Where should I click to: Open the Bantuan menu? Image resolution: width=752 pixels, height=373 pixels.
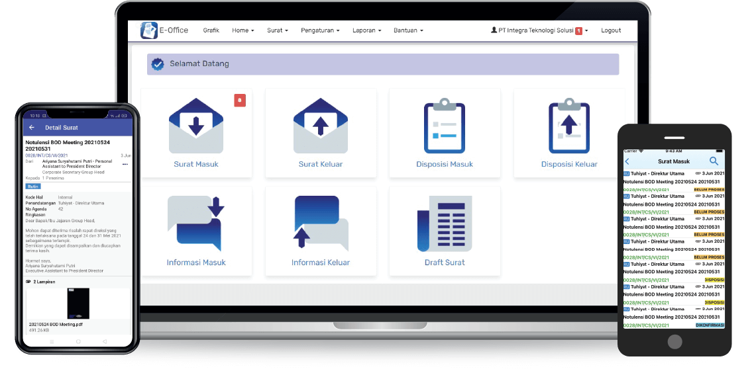click(x=408, y=30)
